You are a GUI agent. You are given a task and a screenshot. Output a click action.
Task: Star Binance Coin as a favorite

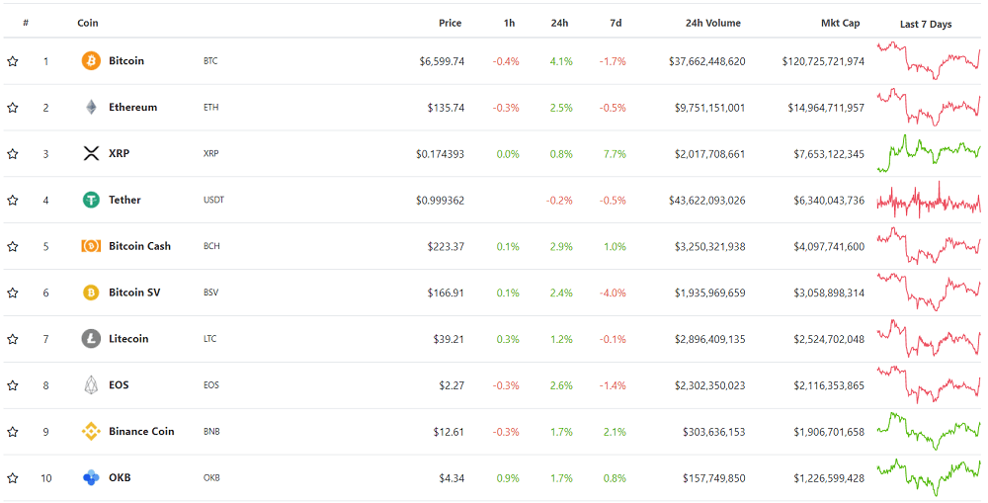point(13,432)
